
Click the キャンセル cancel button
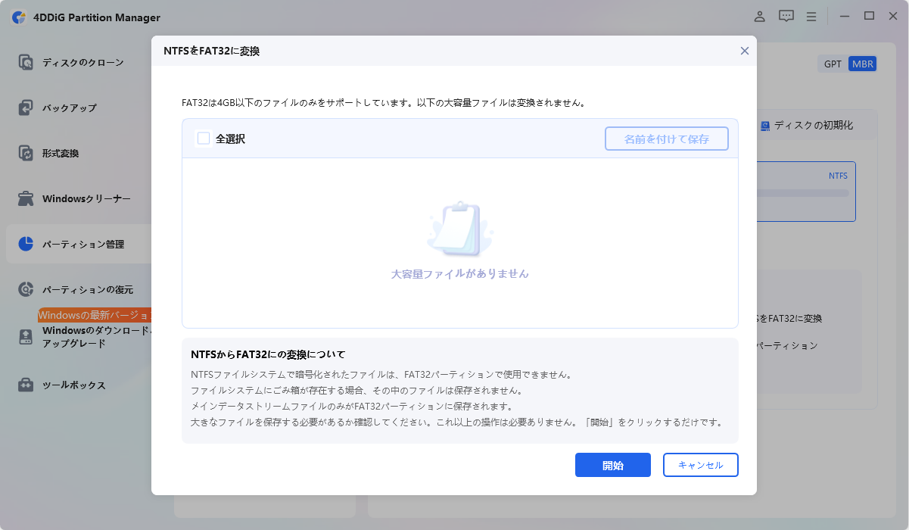coord(701,465)
